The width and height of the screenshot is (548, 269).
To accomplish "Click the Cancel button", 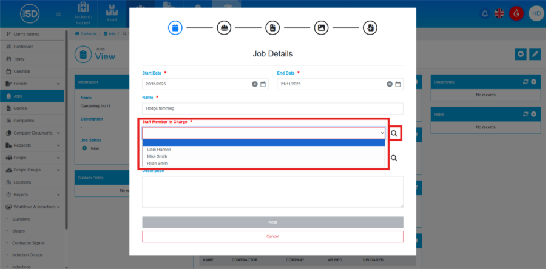I will tap(272, 236).
